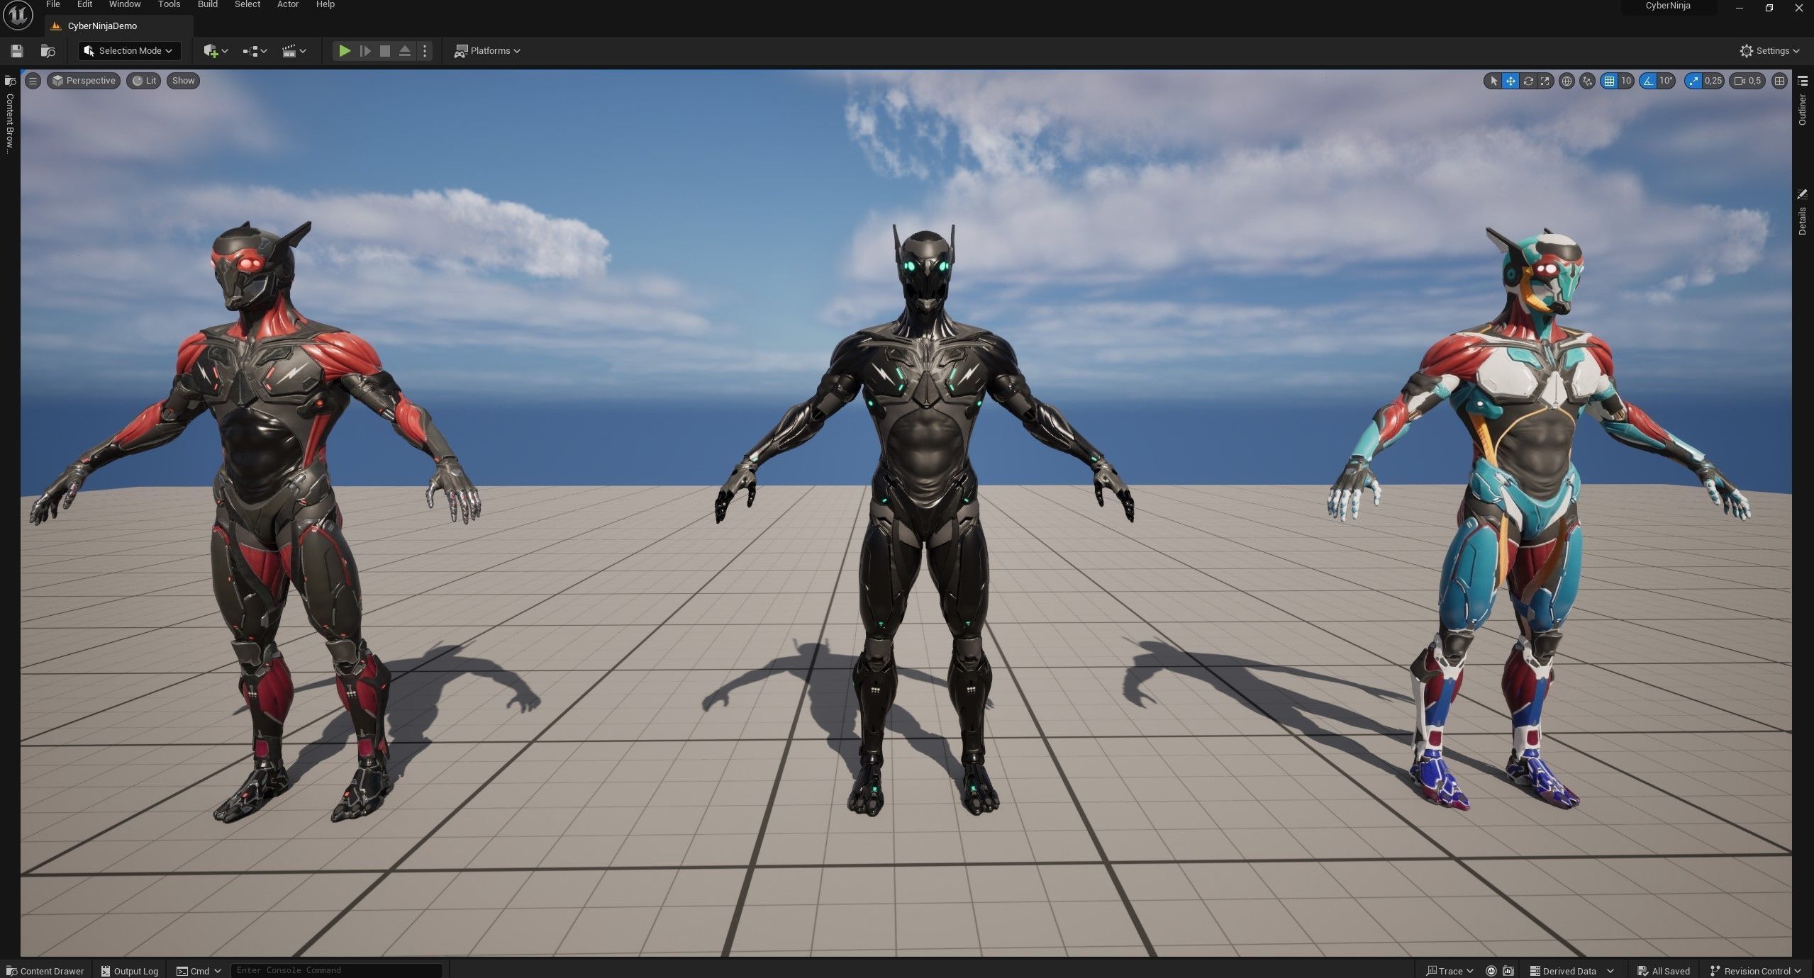The height and width of the screenshot is (978, 1814).
Task: Open play mode options three-dot menu
Action: [x=424, y=50]
